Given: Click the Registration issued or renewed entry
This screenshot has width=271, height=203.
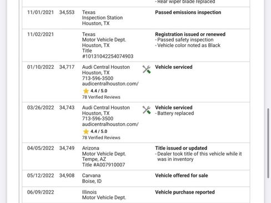Looking at the screenshot, I should click(190, 34).
